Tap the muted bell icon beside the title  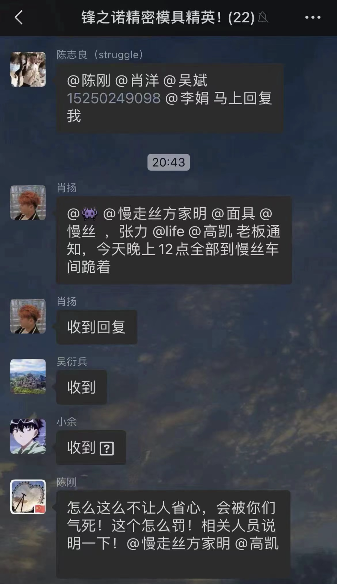(x=263, y=17)
